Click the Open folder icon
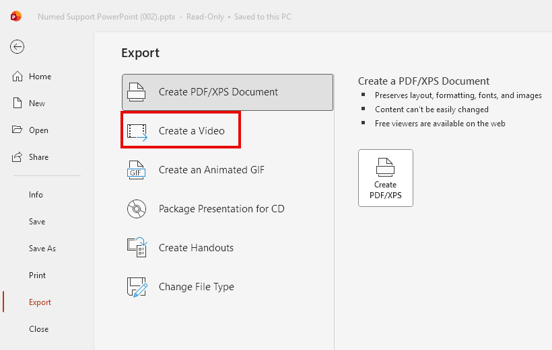Image resolution: width=552 pixels, height=350 pixels. point(18,130)
